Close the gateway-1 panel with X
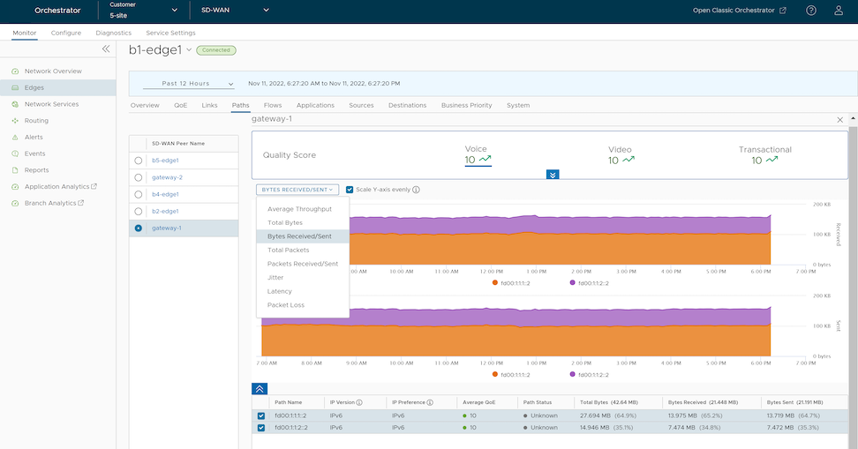The width and height of the screenshot is (858, 449). tap(839, 119)
